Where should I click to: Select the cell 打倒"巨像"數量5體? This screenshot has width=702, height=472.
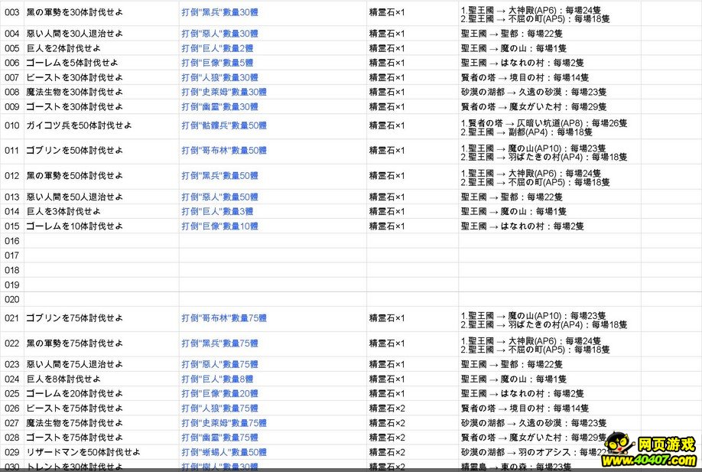217,63
